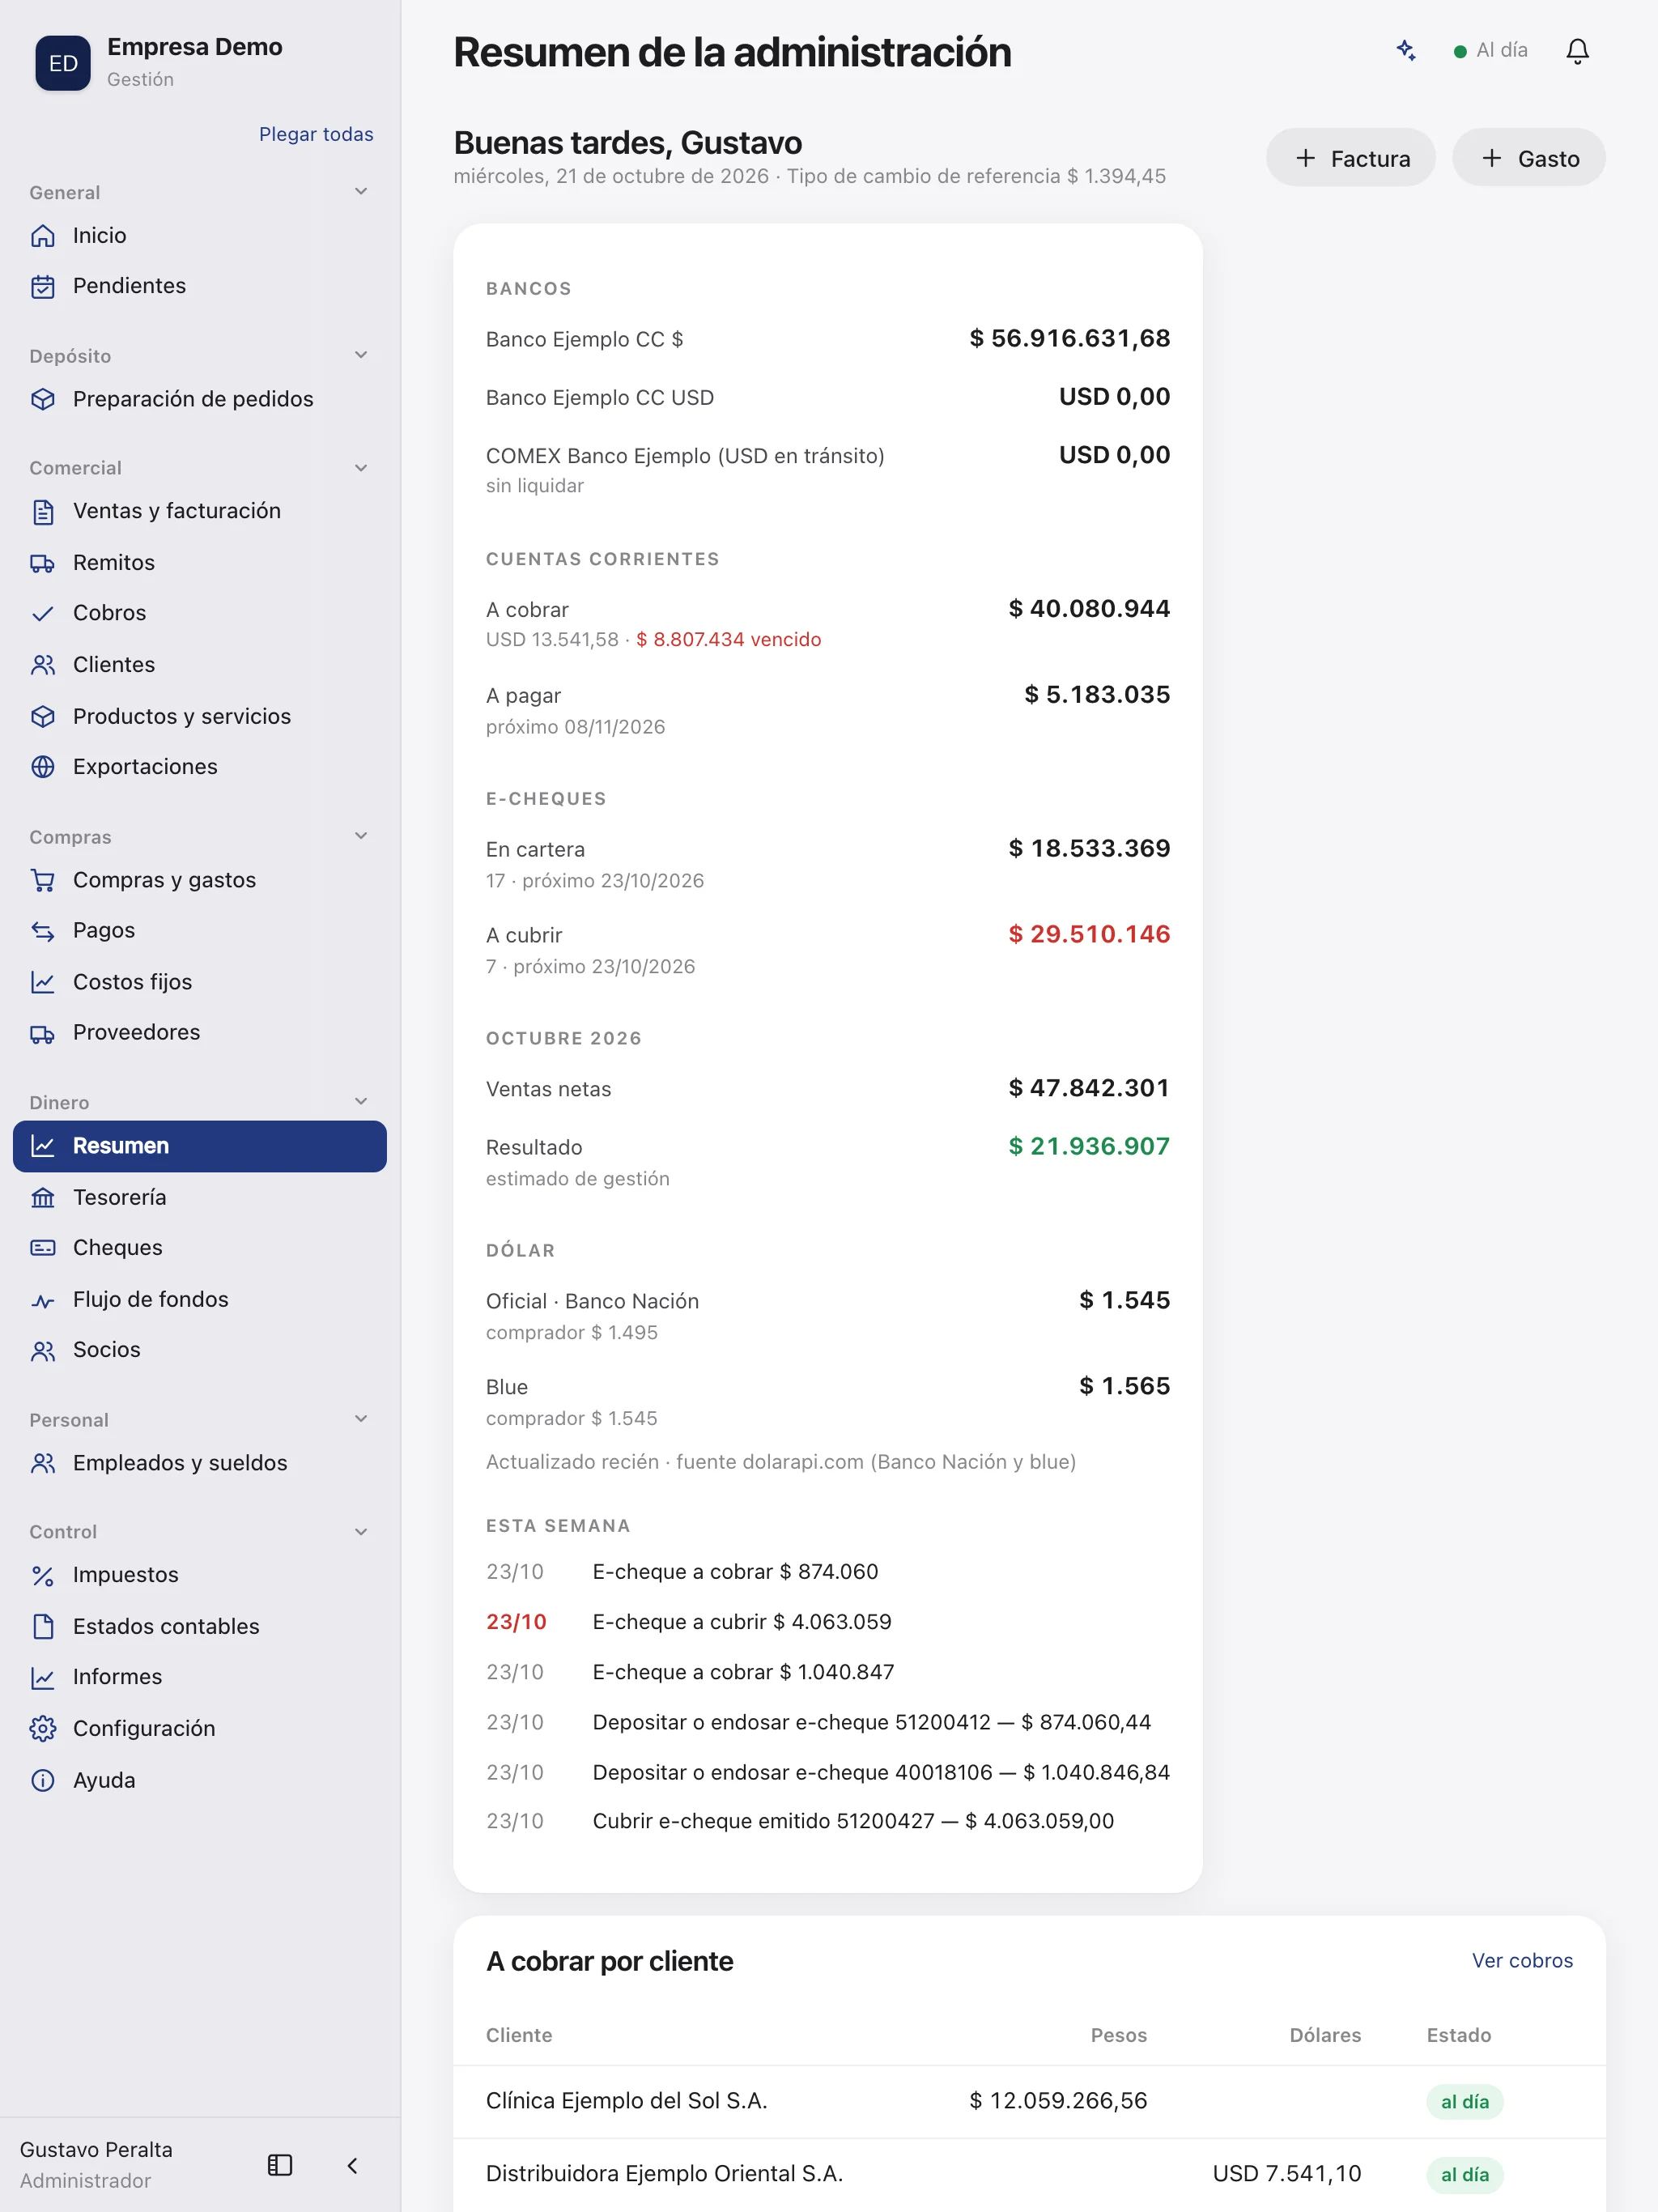1658x2212 pixels.
Task: Collapse the Depósito section chevron
Action: pyautogui.click(x=361, y=355)
